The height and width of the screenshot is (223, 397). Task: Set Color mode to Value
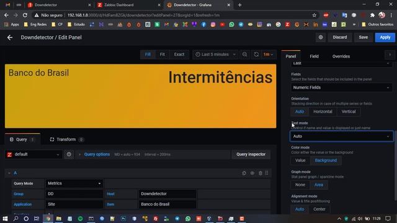300,160
